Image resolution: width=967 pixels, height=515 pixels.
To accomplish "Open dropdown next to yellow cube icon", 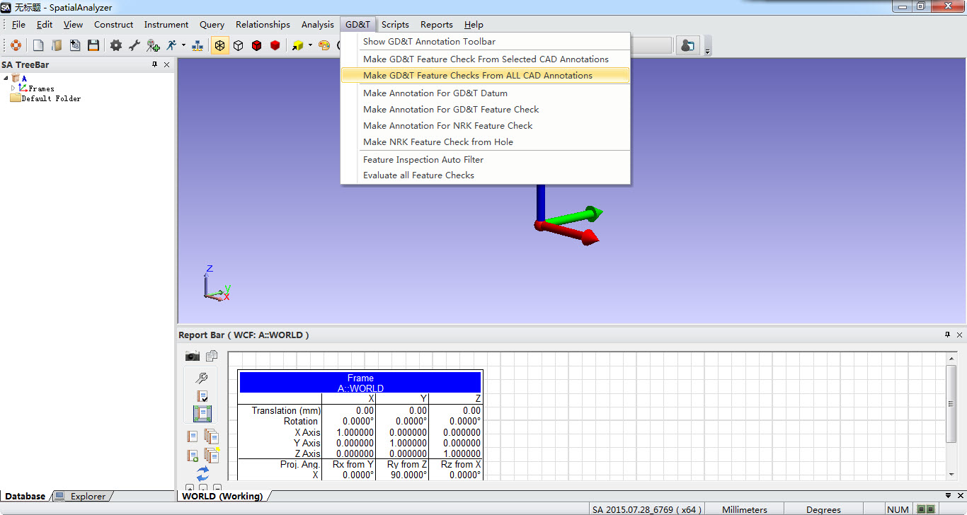I will 310,45.
